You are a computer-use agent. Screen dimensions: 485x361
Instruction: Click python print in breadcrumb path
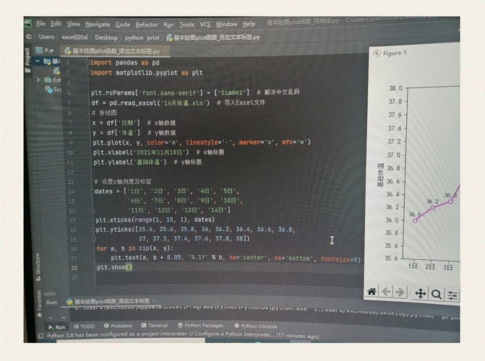click(142, 38)
